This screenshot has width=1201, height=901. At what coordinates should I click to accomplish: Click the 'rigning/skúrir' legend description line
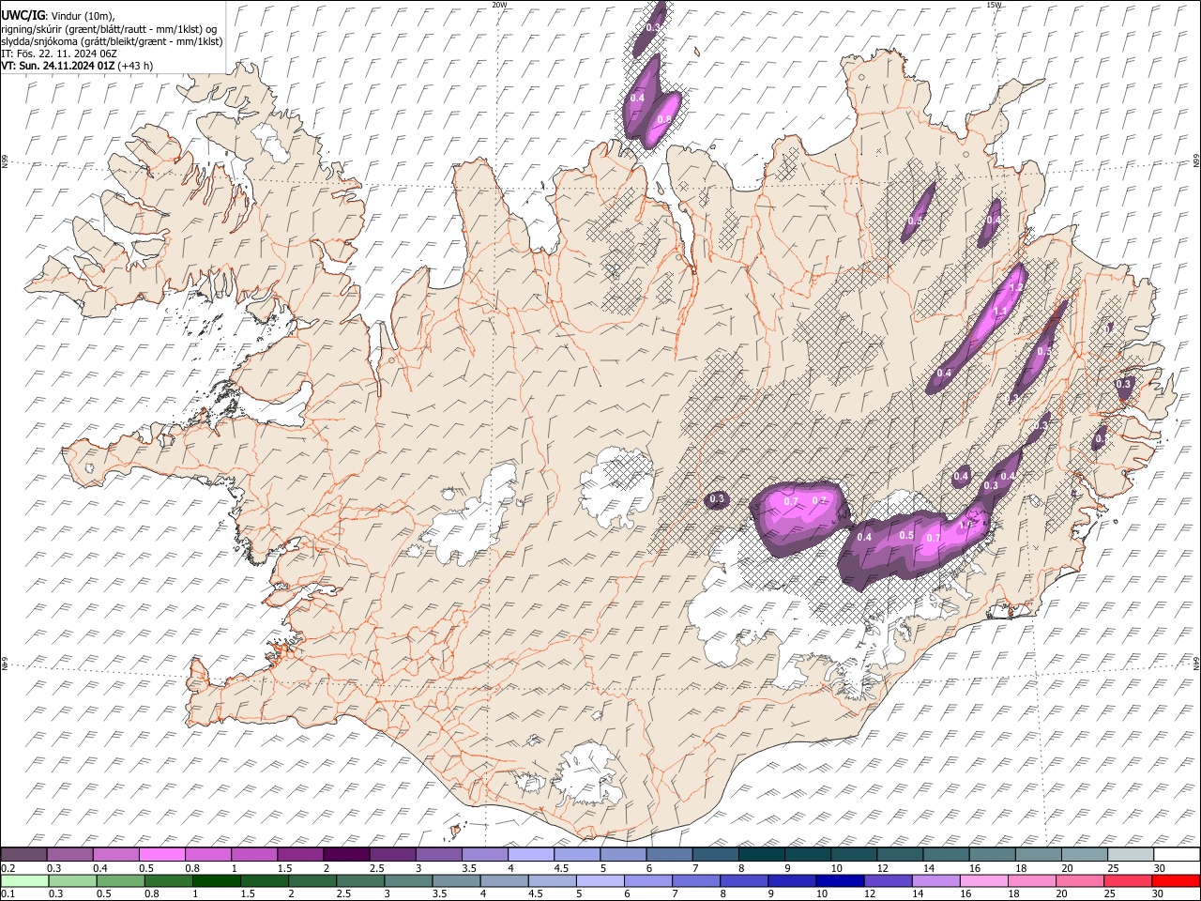(110, 28)
